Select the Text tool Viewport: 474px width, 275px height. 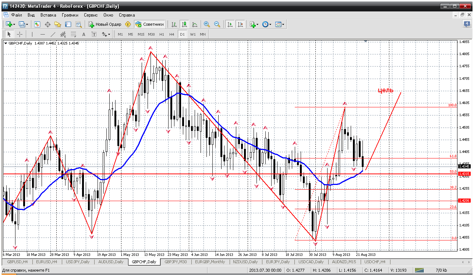84,34
